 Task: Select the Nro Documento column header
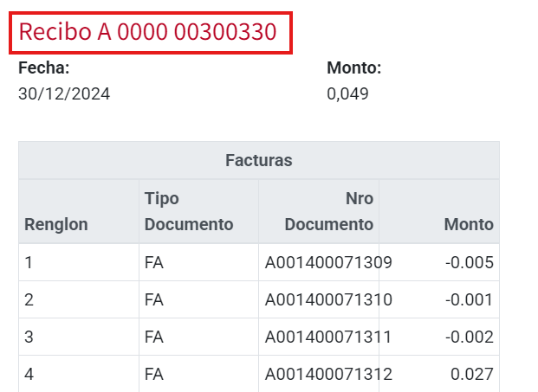pyautogui.click(x=329, y=212)
